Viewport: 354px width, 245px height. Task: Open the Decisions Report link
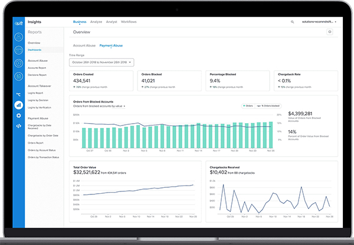[37, 75]
